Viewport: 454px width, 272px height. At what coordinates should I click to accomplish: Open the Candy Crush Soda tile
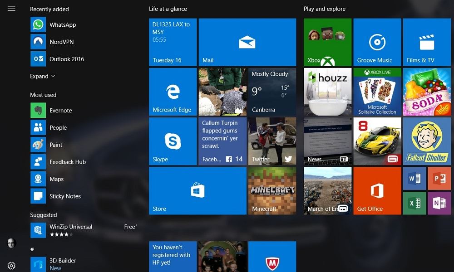pos(427,92)
